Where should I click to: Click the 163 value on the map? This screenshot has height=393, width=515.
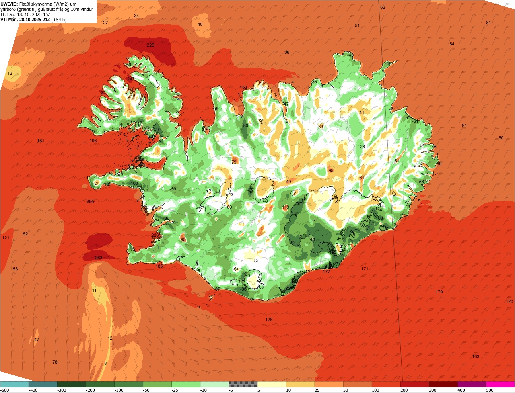pos(476,356)
